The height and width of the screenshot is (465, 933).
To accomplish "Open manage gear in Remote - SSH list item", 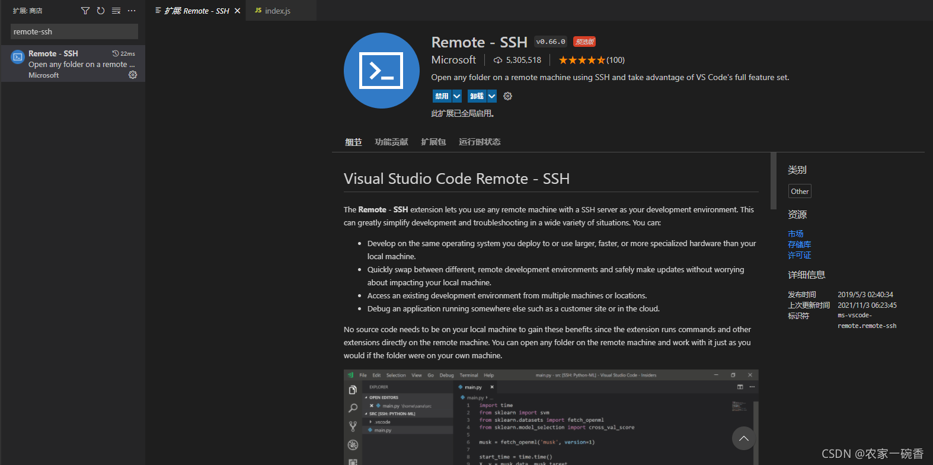I will click(x=133, y=75).
